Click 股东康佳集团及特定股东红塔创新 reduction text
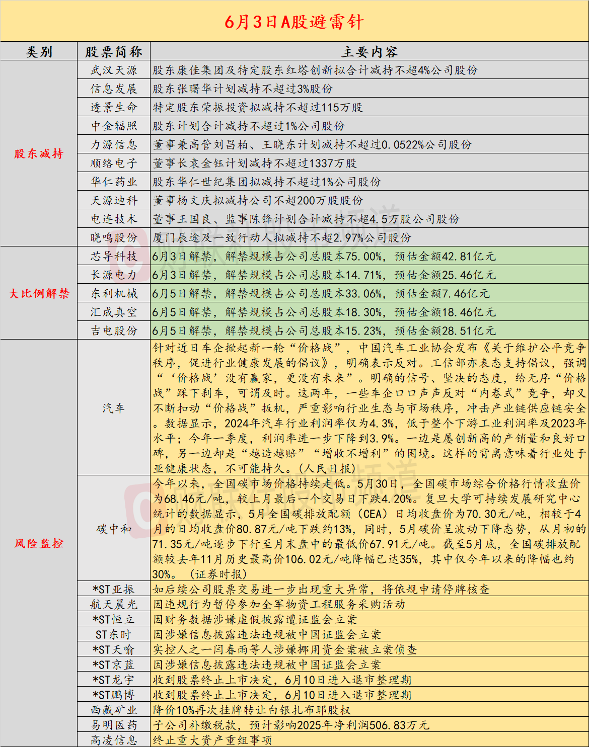The height and width of the screenshot is (747, 589). pyautogui.click(x=315, y=70)
